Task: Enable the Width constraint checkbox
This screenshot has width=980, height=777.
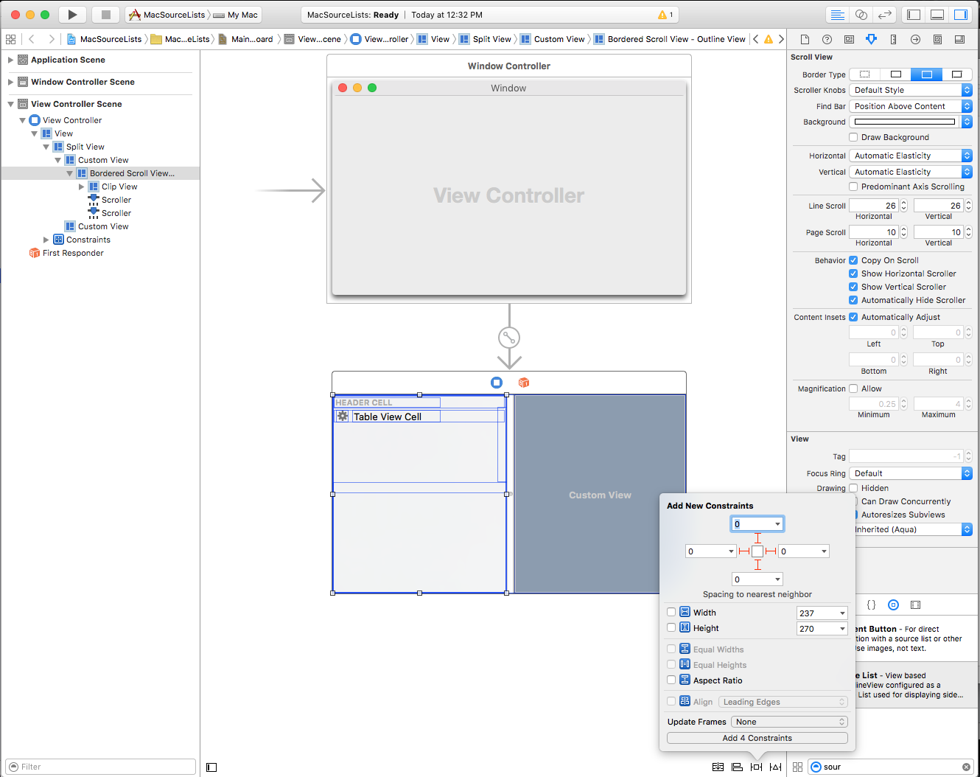Action: coord(671,612)
